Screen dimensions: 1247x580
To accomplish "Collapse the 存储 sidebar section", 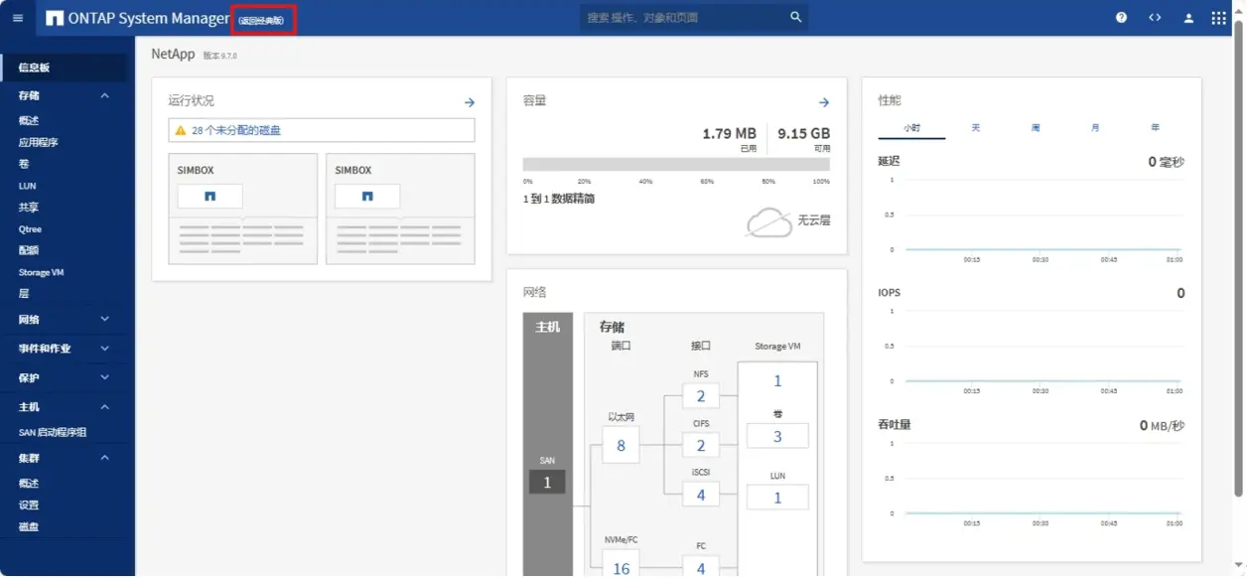I will (105, 95).
